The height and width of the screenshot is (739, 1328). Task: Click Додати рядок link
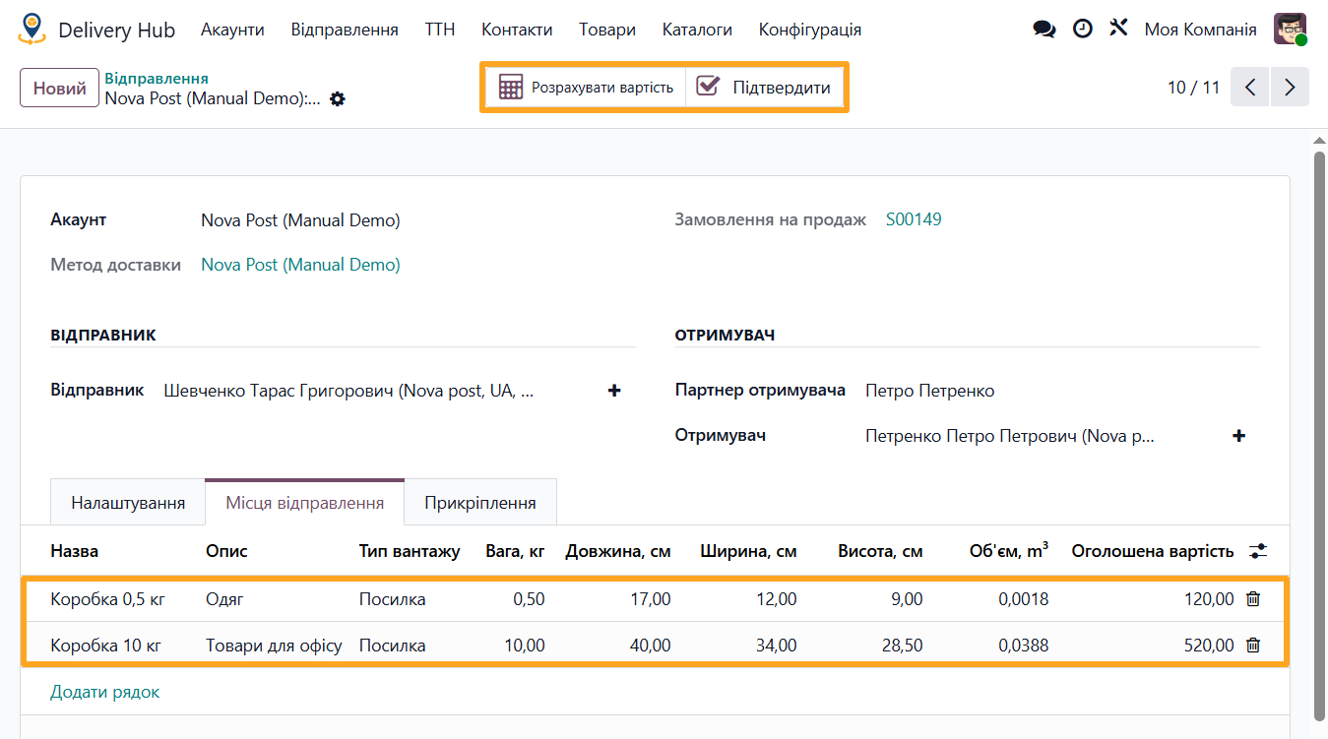pyautogui.click(x=104, y=692)
